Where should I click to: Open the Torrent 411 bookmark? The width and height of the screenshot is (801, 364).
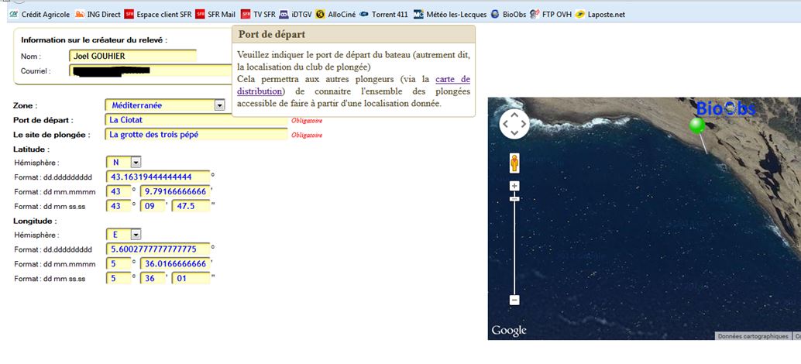(x=383, y=14)
